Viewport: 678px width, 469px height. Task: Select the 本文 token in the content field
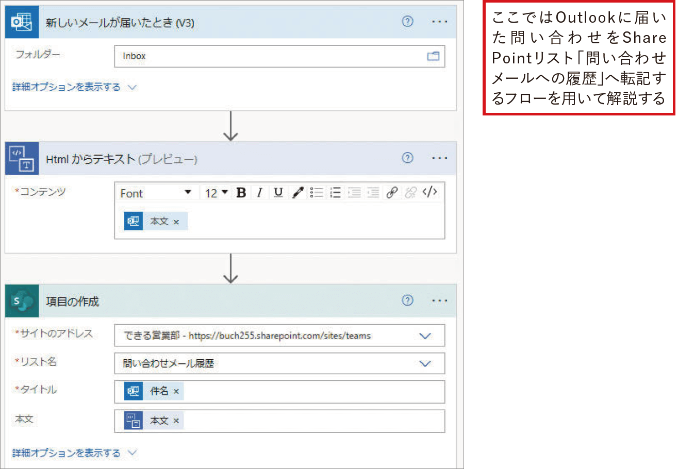156,221
